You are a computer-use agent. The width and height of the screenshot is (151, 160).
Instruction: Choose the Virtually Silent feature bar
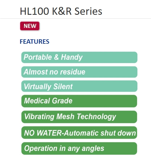(x=79, y=86)
